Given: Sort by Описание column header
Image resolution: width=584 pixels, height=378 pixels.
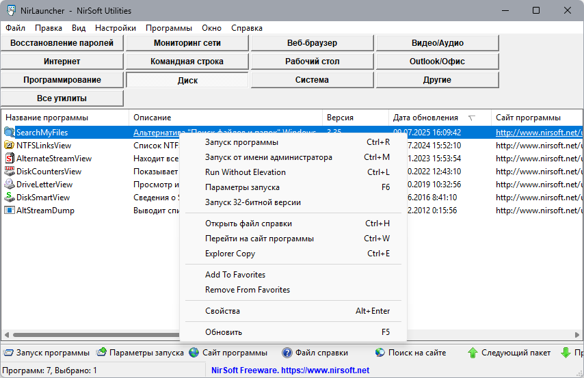Looking at the screenshot, I should (226, 118).
